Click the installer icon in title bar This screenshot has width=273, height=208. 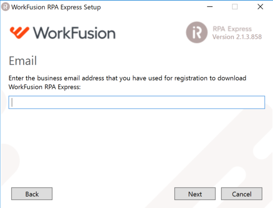pyautogui.click(x=5, y=7)
